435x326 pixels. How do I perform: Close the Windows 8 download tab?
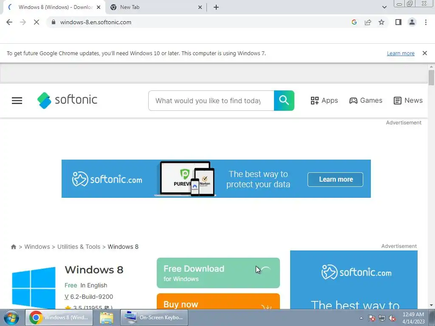click(99, 7)
